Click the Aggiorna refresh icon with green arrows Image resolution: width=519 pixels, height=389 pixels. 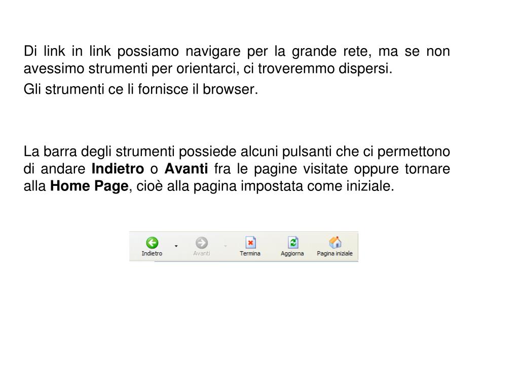pyautogui.click(x=292, y=243)
